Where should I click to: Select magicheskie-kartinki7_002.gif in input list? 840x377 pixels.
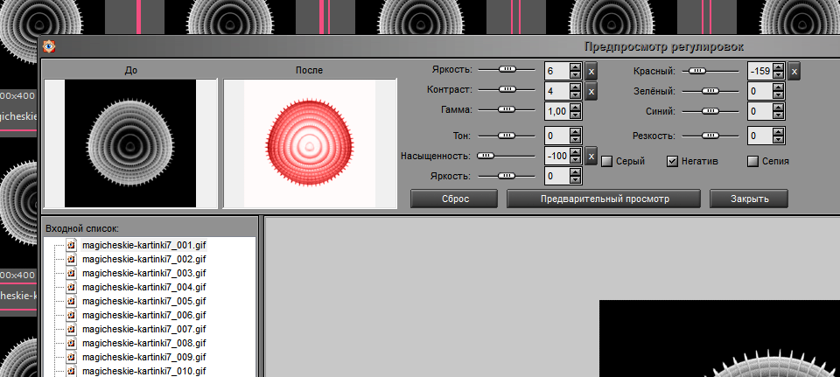(x=144, y=259)
